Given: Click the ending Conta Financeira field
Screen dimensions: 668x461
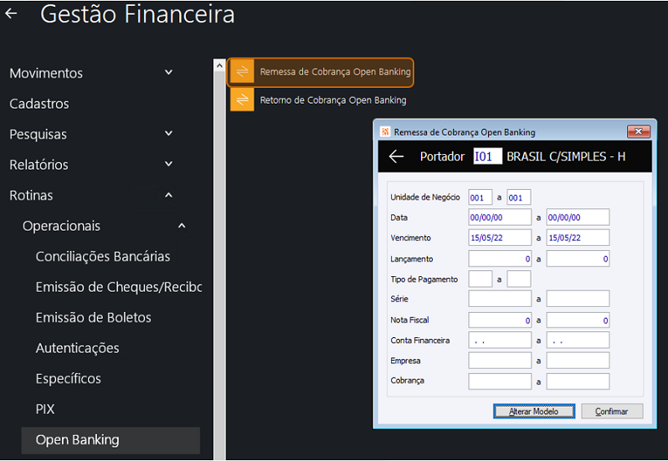Looking at the screenshot, I should (578, 341).
